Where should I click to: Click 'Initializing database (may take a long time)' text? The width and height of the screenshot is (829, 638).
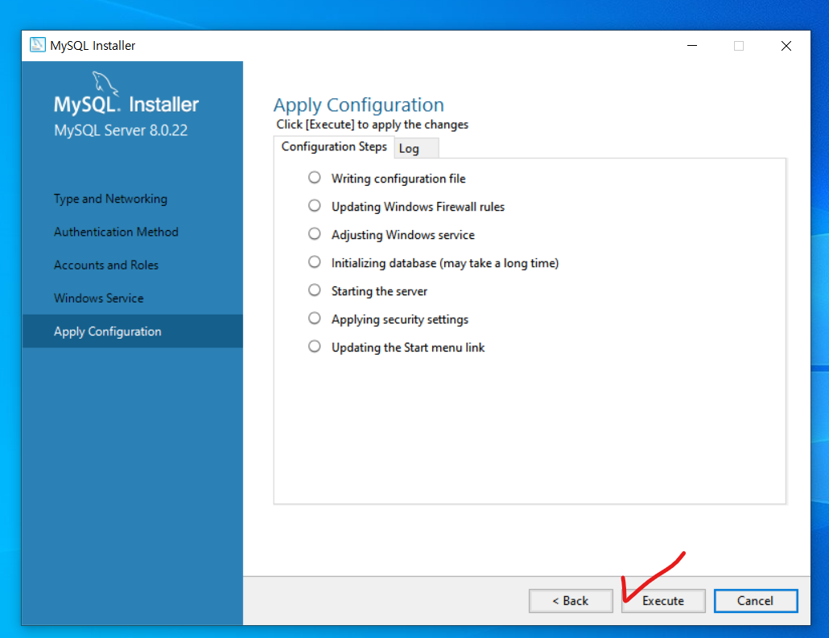point(445,263)
